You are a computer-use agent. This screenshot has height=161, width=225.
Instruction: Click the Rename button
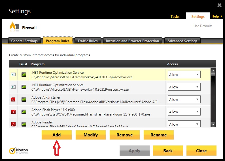(x=159, y=135)
